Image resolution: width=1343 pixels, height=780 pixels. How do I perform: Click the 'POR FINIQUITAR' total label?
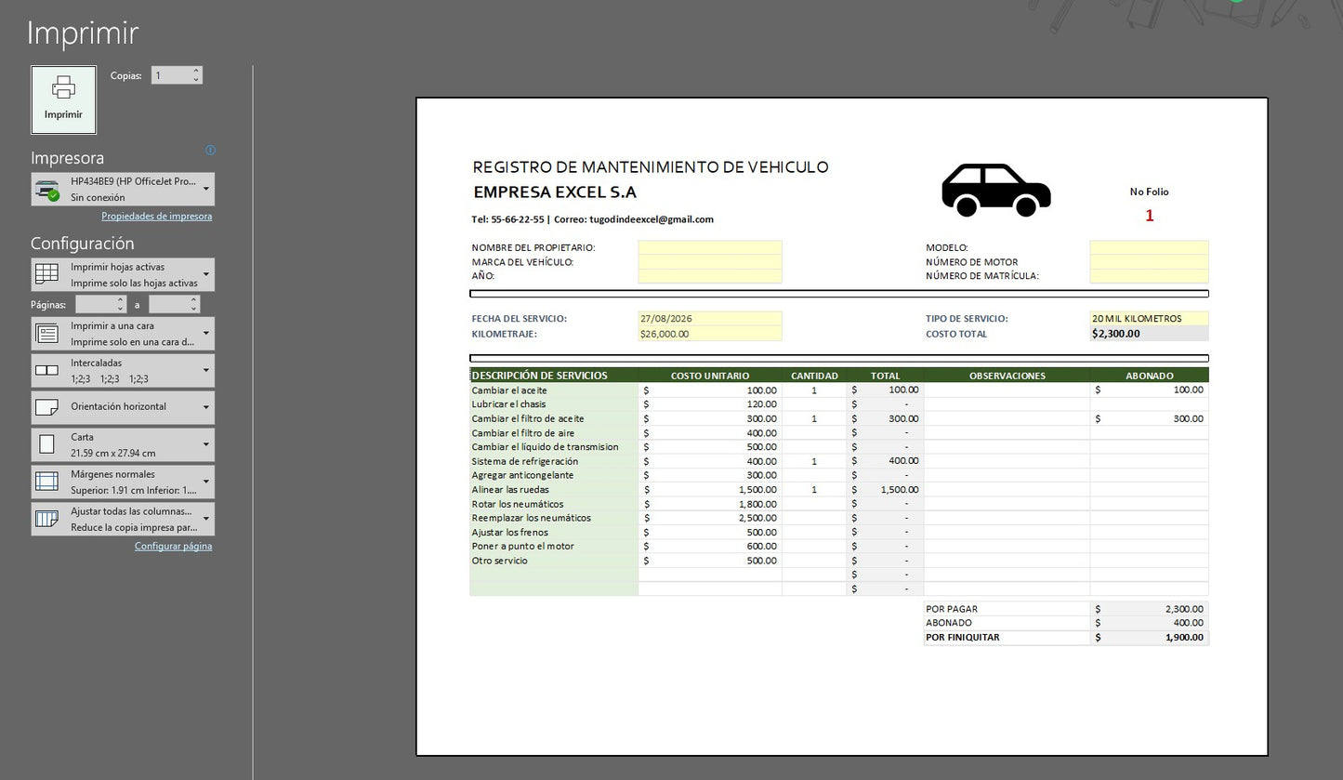point(963,638)
